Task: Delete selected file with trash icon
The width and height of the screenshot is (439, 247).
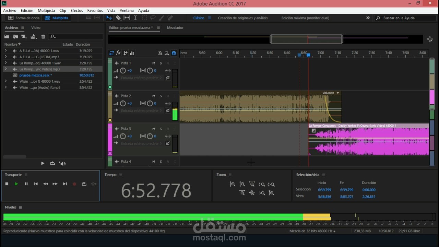Action: point(43,37)
